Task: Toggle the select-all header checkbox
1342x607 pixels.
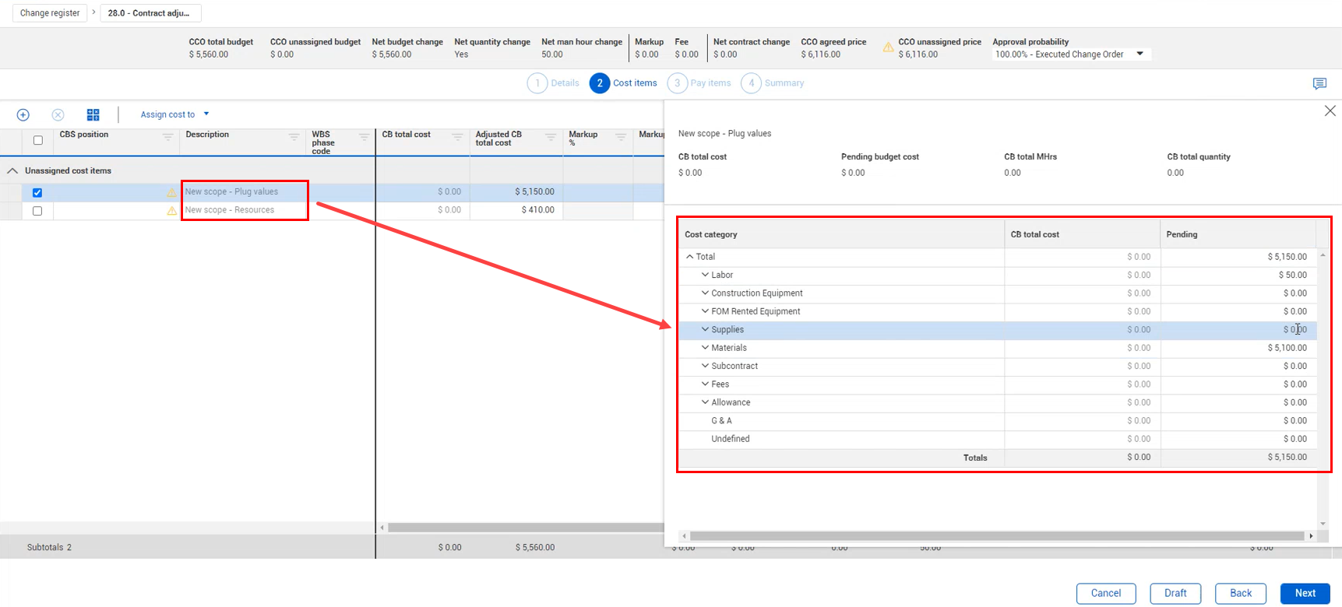Action: pos(37,141)
